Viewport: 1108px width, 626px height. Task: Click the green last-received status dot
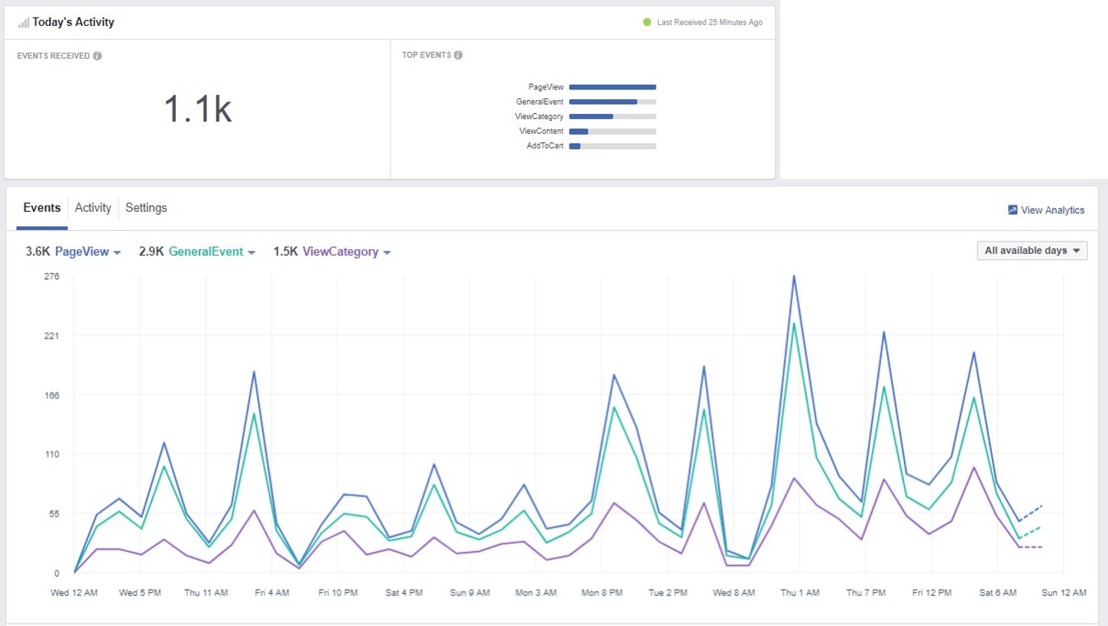(x=647, y=22)
